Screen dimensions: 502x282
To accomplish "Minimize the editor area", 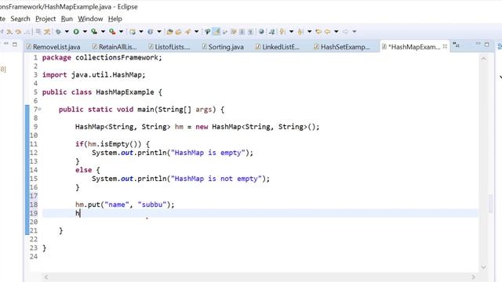I will (478, 44).
